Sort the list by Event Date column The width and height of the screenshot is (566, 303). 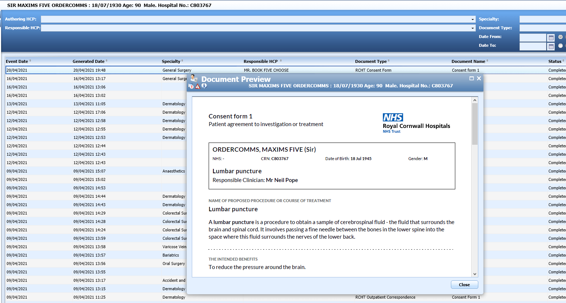click(x=18, y=61)
